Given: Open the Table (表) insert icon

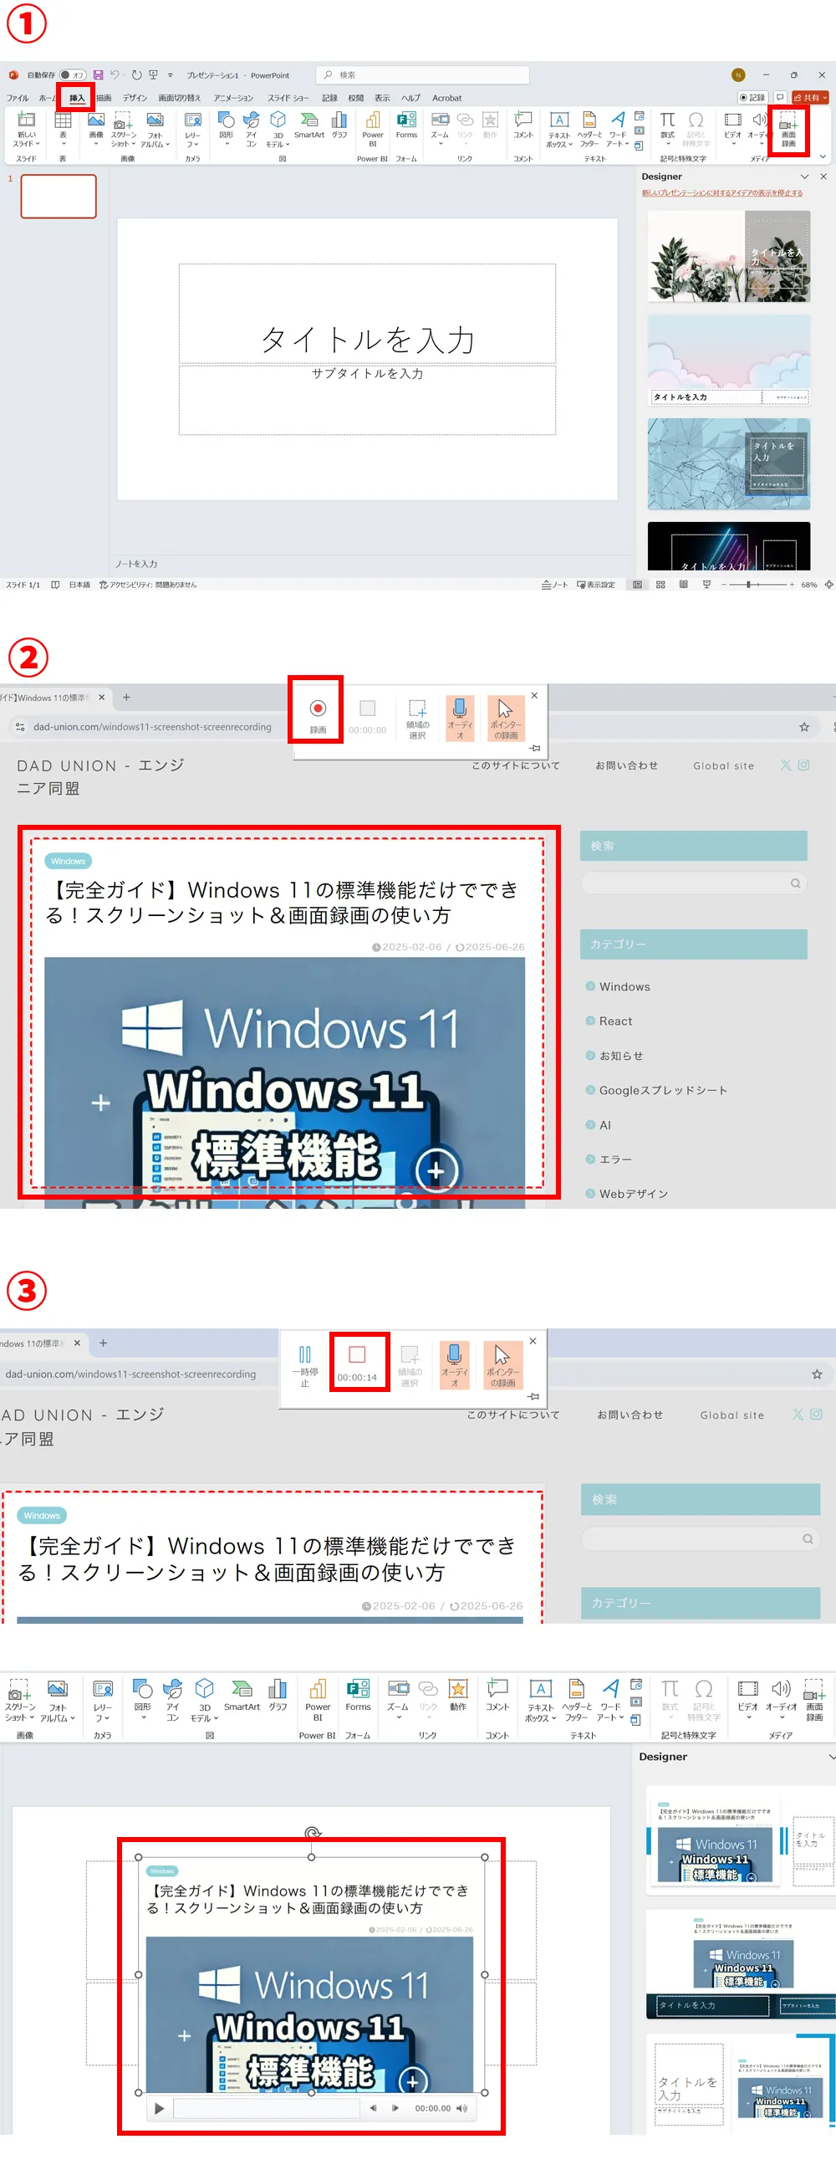Looking at the screenshot, I should (x=63, y=127).
